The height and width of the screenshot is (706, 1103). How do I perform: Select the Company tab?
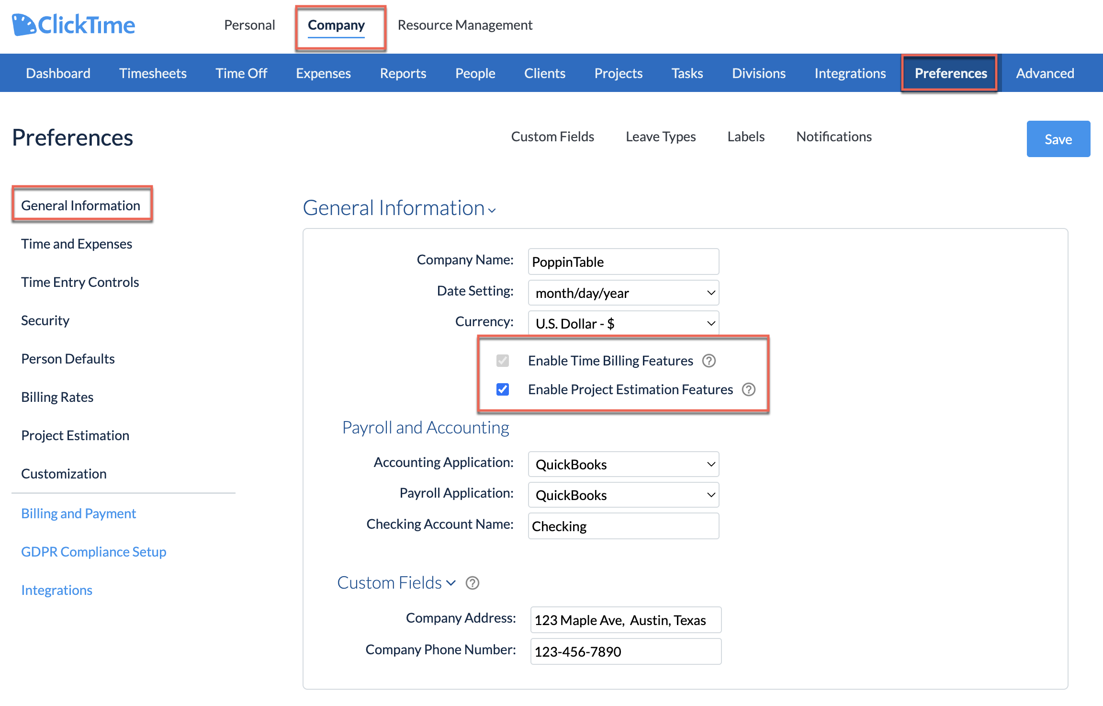tap(336, 25)
